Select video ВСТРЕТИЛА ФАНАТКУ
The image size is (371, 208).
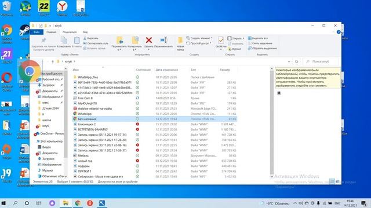(93, 129)
